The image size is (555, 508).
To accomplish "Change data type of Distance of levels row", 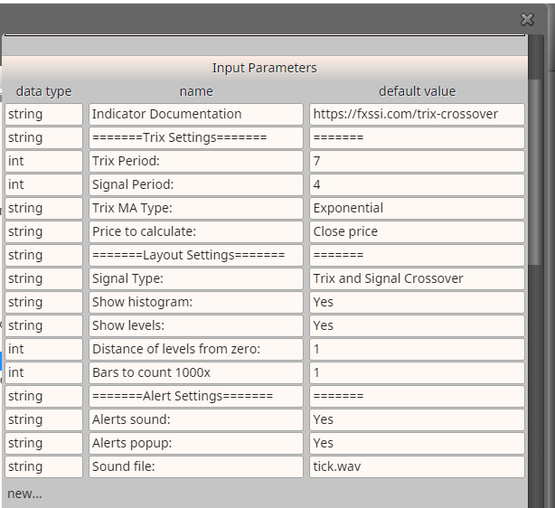I will click(43, 349).
